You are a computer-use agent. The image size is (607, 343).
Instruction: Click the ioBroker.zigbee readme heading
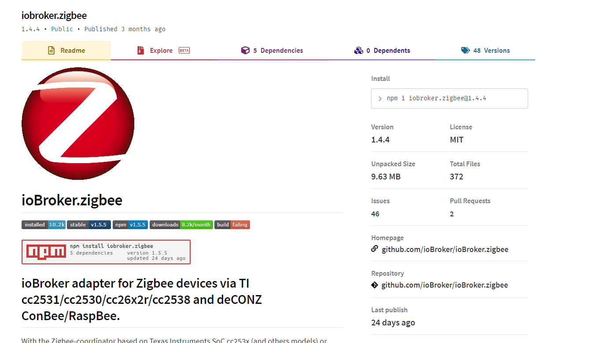(x=72, y=200)
